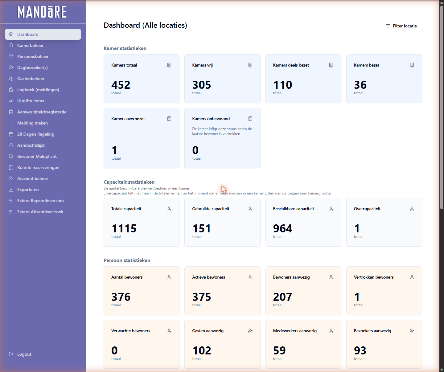Select Aanwezigheidsregistratie menu item

[x=43, y=112]
